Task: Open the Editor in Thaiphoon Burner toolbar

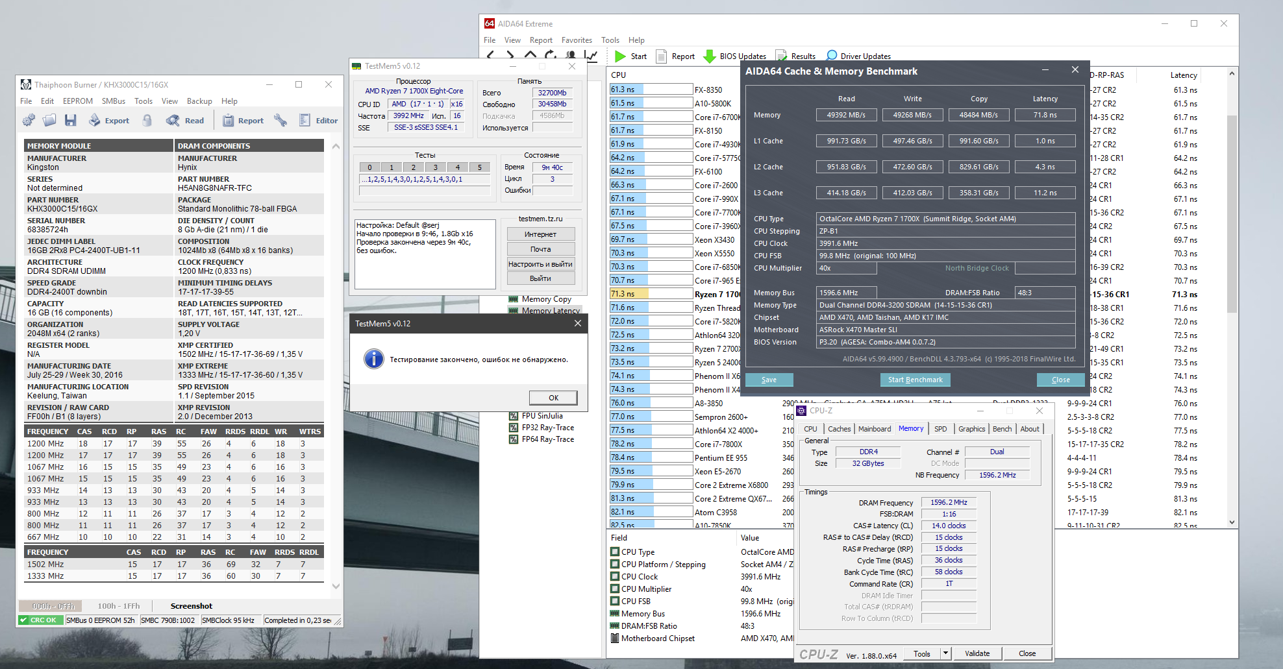Action: [x=318, y=120]
